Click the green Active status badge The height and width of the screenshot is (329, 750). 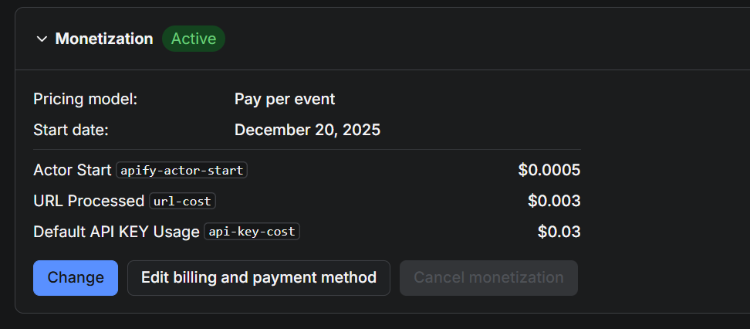coord(194,39)
